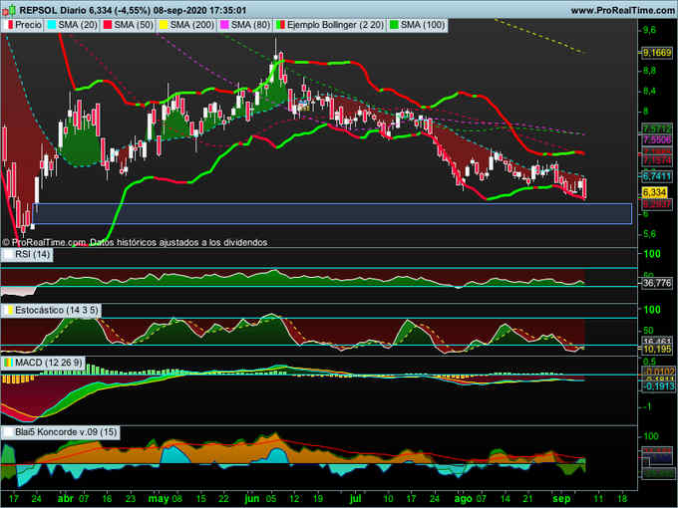678x508 pixels.
Task: Click the 9,1669 price label on axis
Action: [656, 52]
